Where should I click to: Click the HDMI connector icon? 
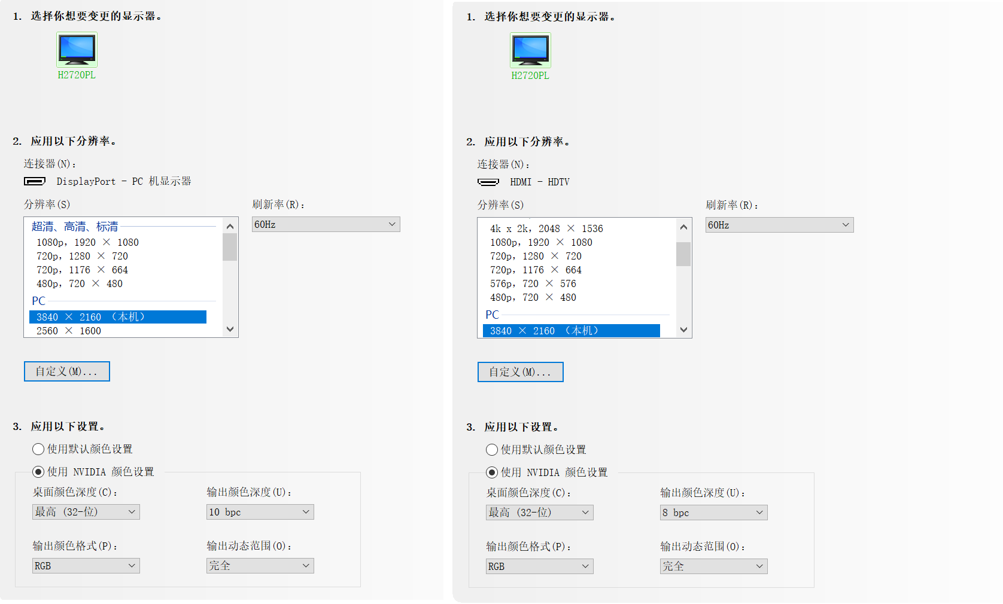tap(488, 182)
